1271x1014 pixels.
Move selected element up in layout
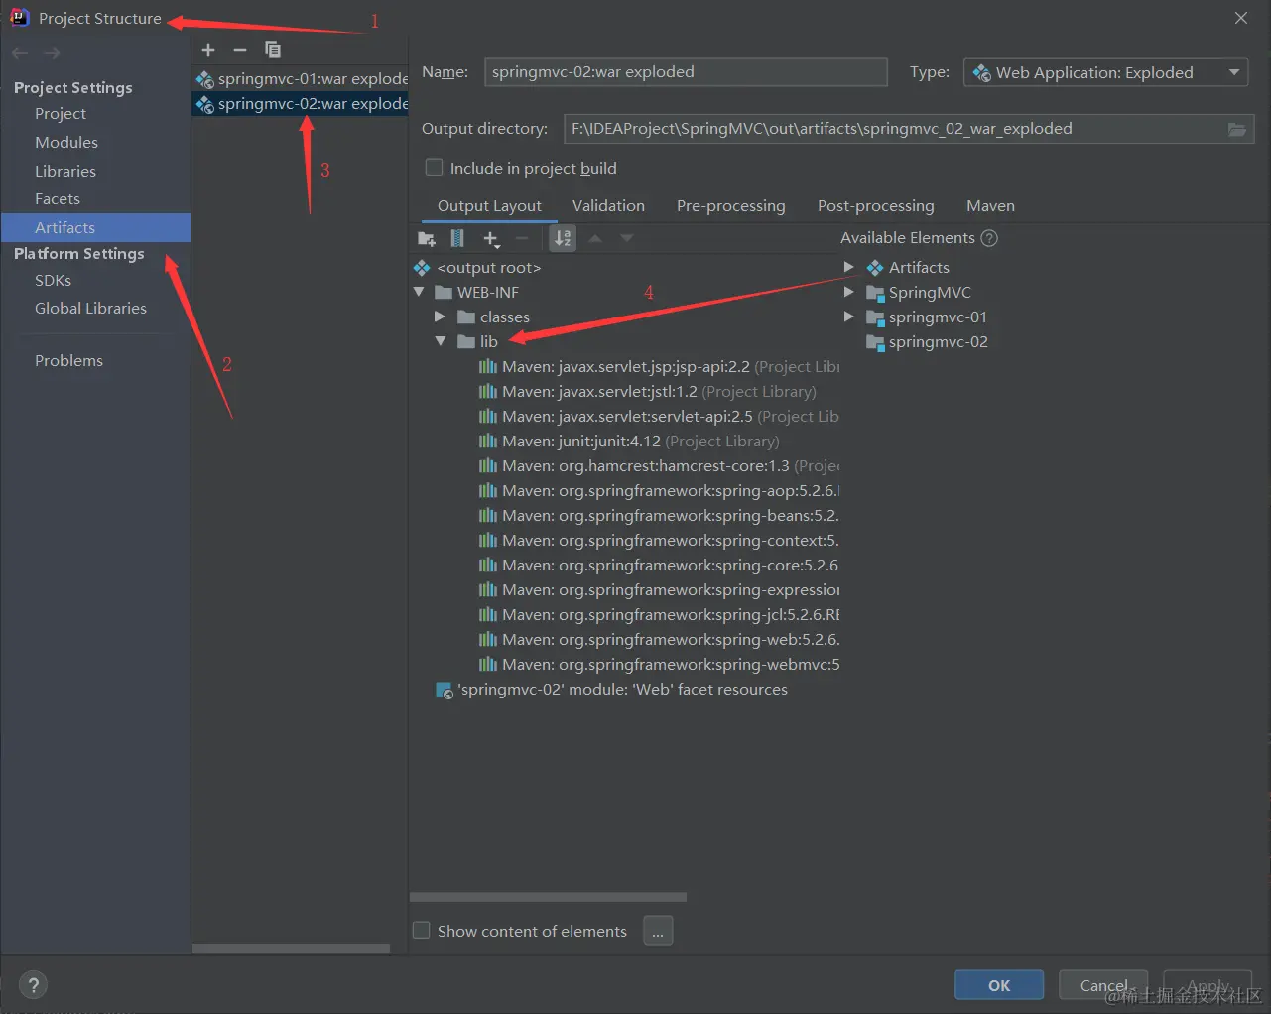pyautogui.click(x=595, y=238)
